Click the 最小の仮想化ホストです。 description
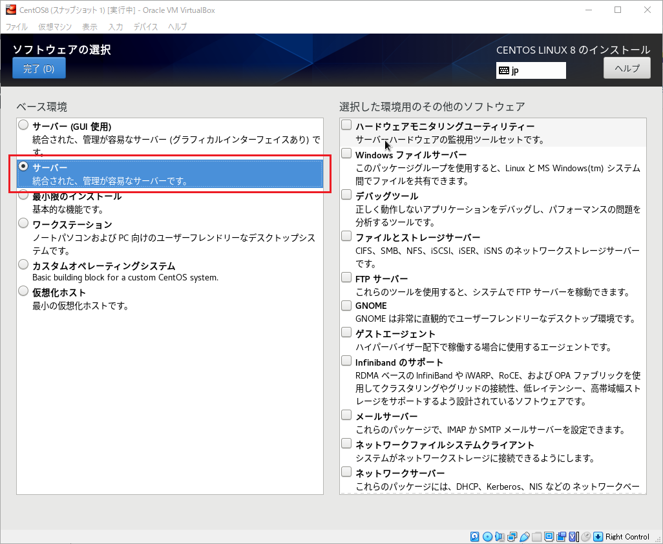 click(x=81, y=306)
